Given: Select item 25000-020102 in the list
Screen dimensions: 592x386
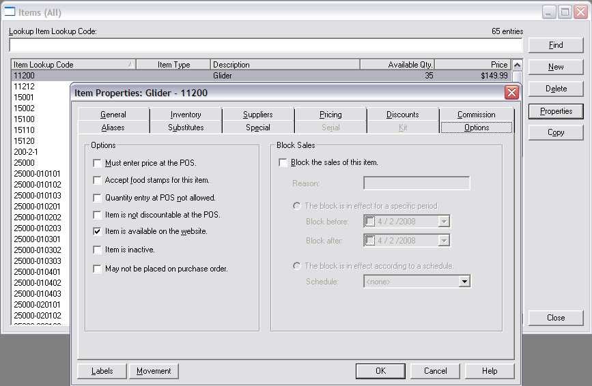Looking at the screenshot, I should (38, 316).
